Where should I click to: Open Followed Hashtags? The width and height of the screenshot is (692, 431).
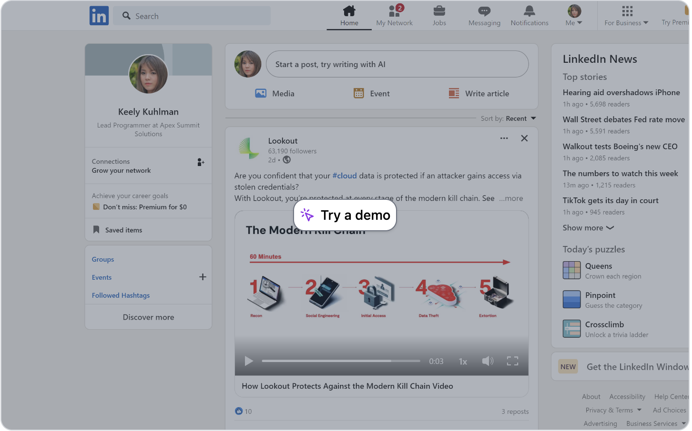tap(121, 295)
